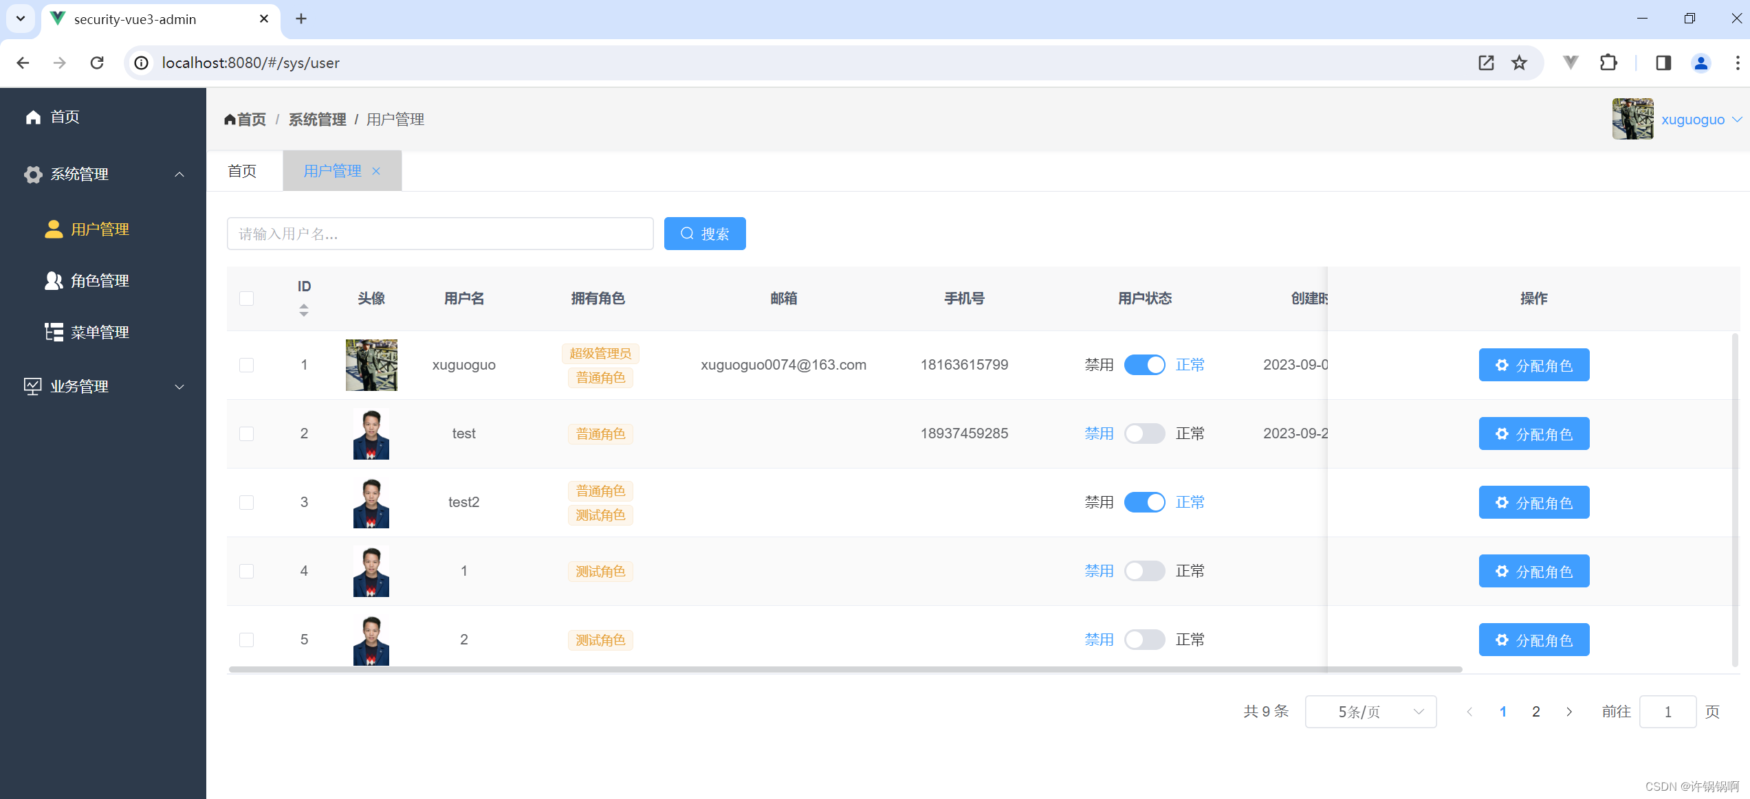The image size is (1750, 799).
Task: Open 首页 in the sidebar
Action: click(x=103, y=117)
